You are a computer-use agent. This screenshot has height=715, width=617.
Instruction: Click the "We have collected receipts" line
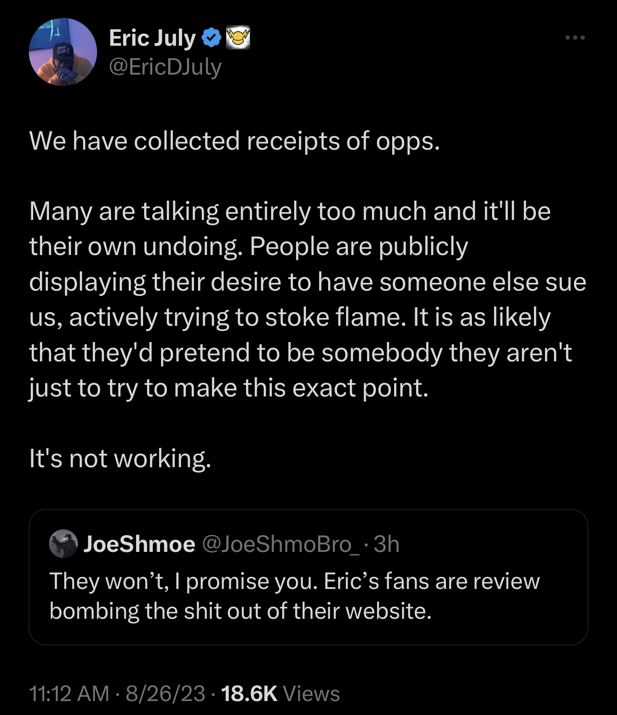point(234,140)
